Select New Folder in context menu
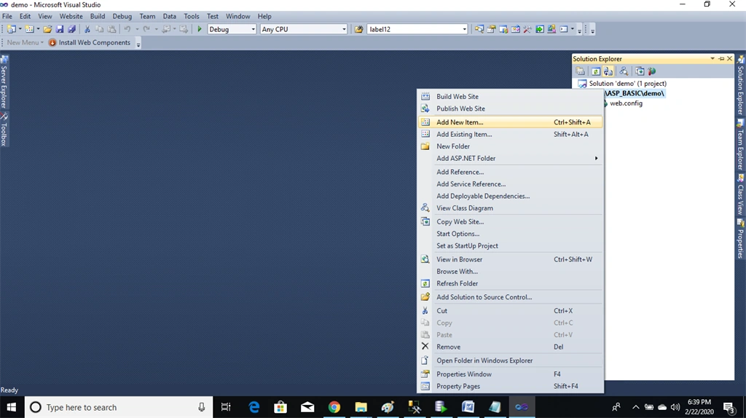The width and height of the screenshot is (746, 418). tap(510, 146)
